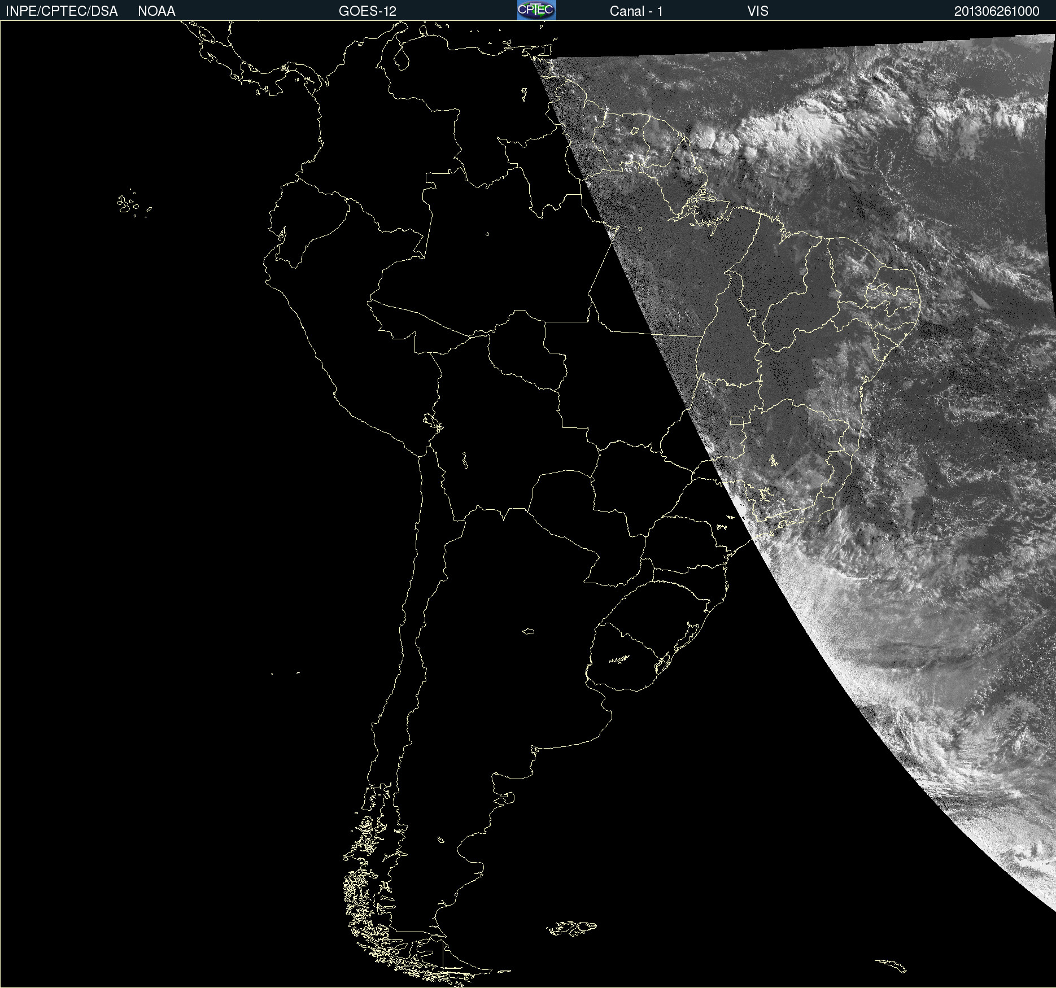1056x988 pixels.
Task: Click the 201306261000 timestamp
Action: pyautogui.click(x=997, y=11)
